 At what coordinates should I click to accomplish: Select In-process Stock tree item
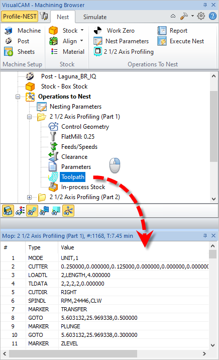click(83, 187)
